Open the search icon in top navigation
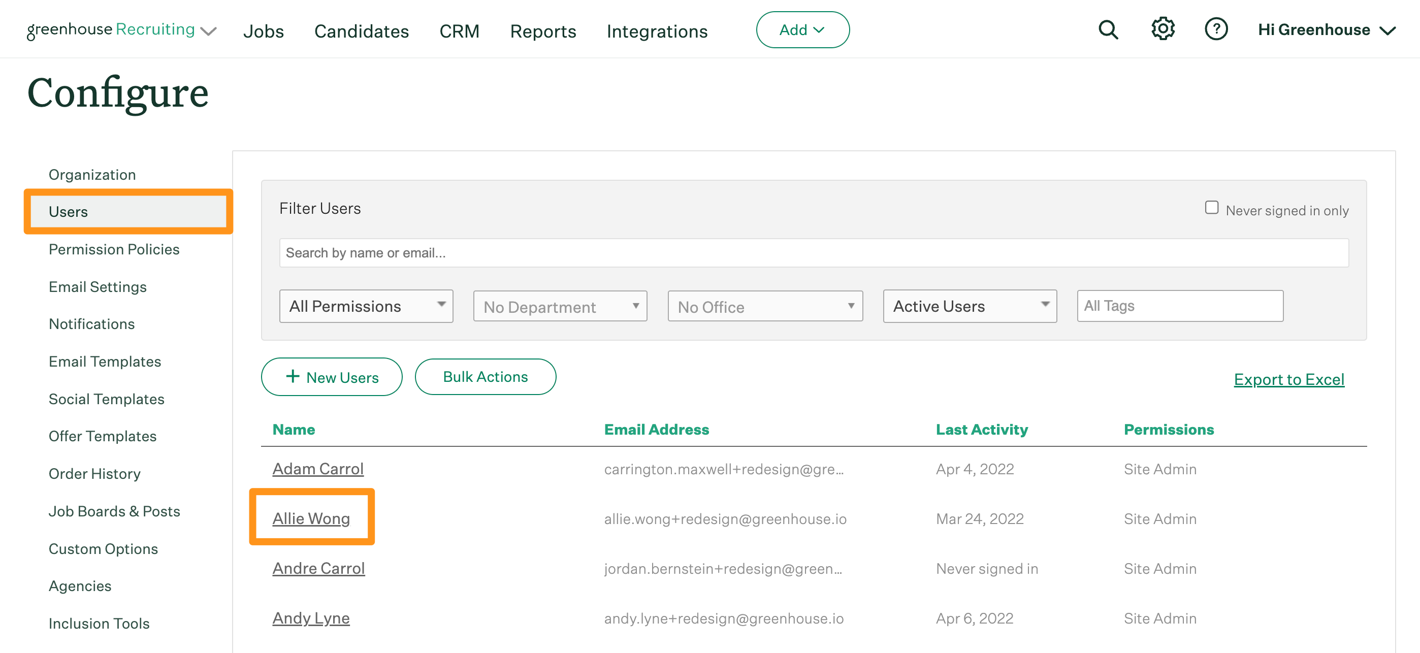 pos(1108,30)
